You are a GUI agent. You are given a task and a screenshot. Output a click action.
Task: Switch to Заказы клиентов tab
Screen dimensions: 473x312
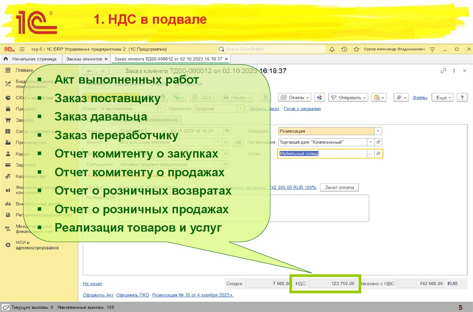click(x=84, y=59)
